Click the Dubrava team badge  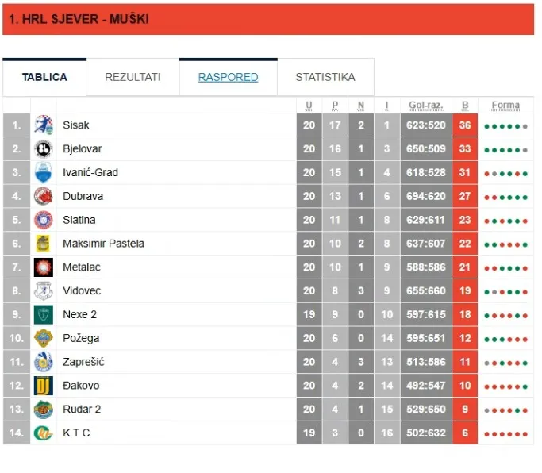43,196
